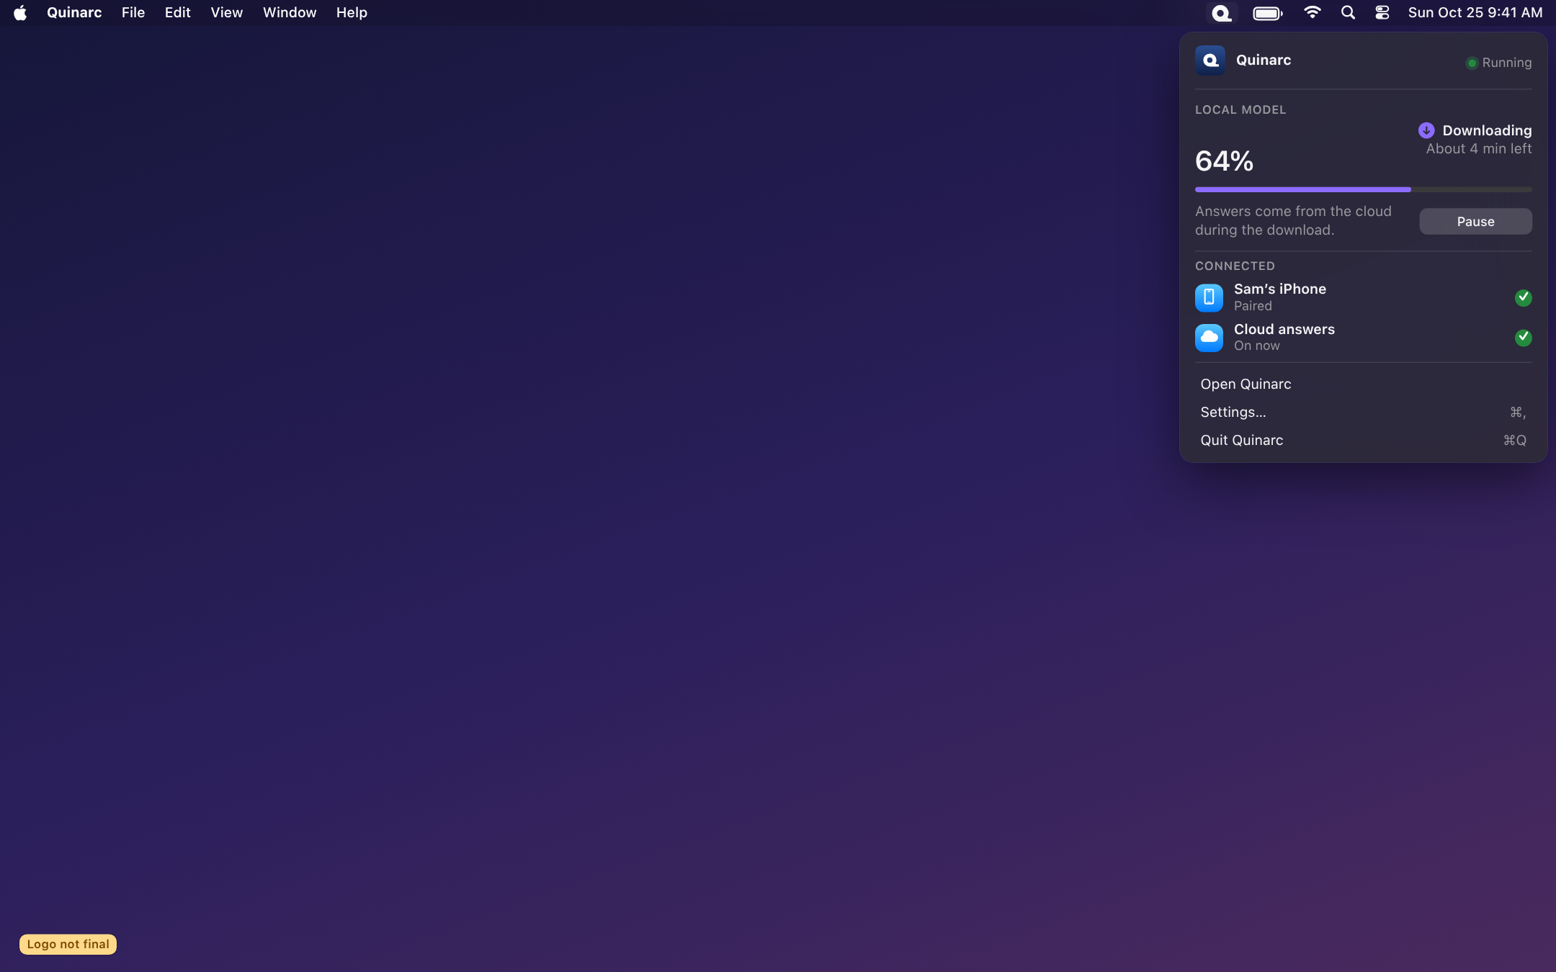1556x972 pixels.
Task: Click the "Logo not final" badge
Action: 68,945
